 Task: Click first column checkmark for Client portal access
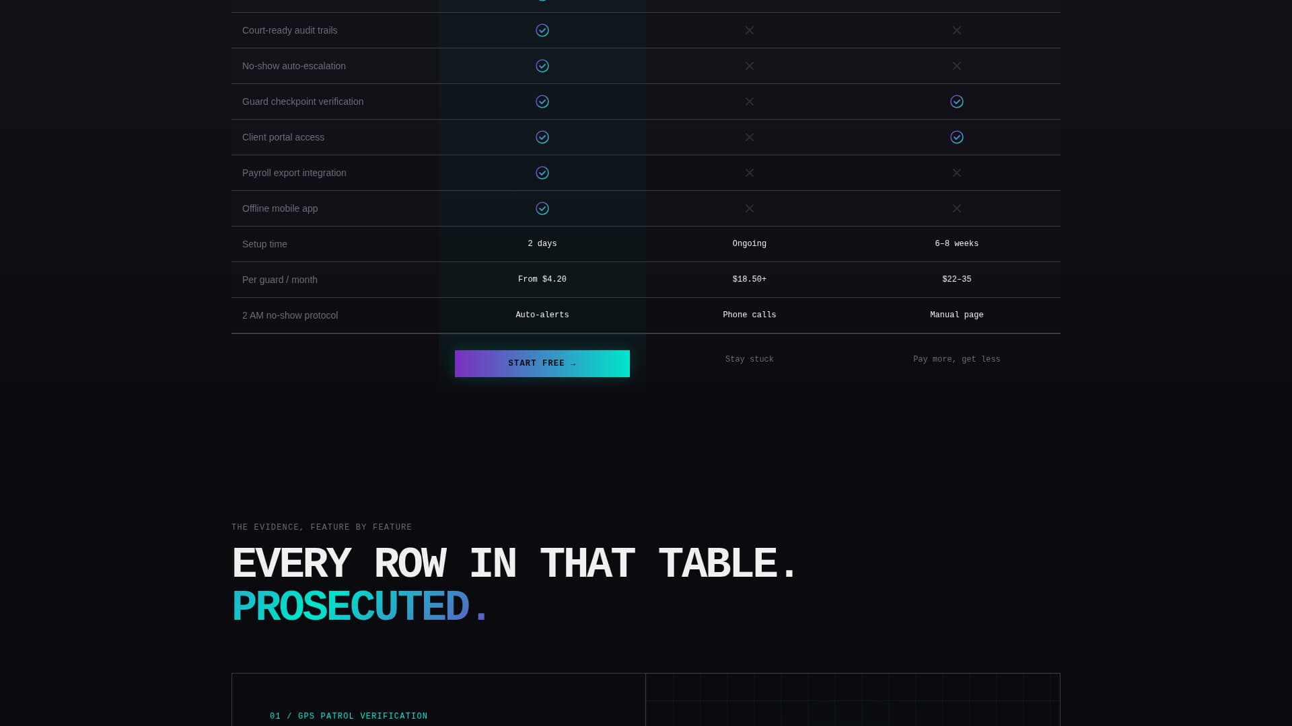pyautogui.click(x=542, y=137)
